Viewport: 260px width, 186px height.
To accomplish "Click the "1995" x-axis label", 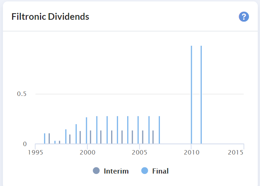I will point(36,152).
